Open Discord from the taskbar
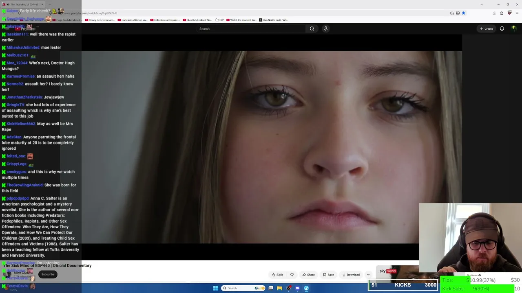The image size is (522, 293). (297, 288)
